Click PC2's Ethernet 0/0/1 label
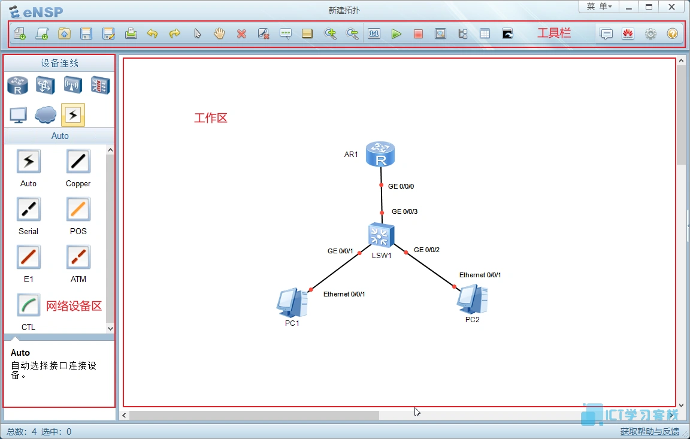 (x=480, y=275)
